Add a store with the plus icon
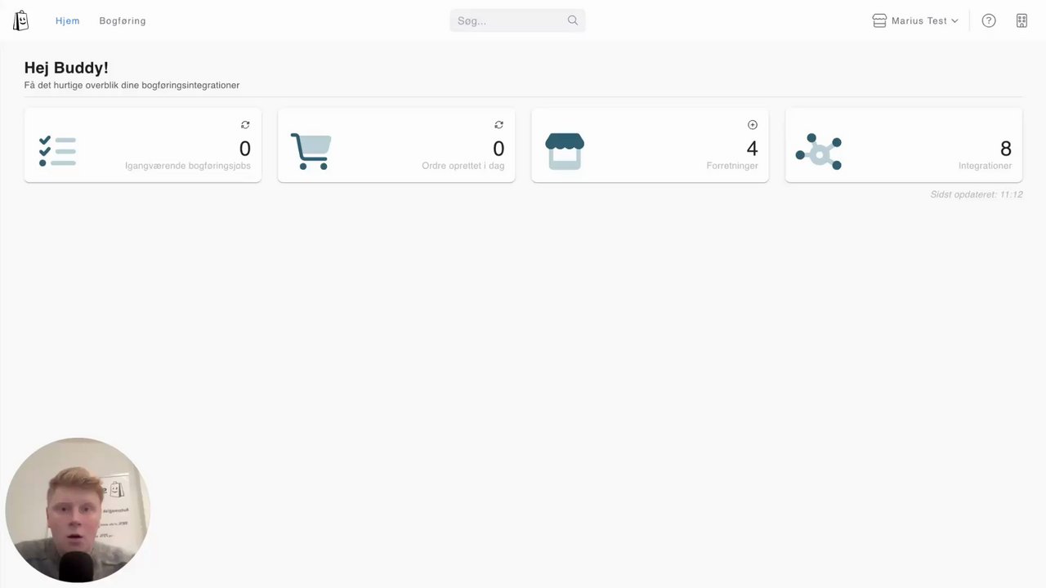 [x=753, y=125]
